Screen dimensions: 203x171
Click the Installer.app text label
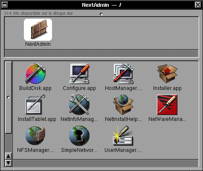point(167,88)
